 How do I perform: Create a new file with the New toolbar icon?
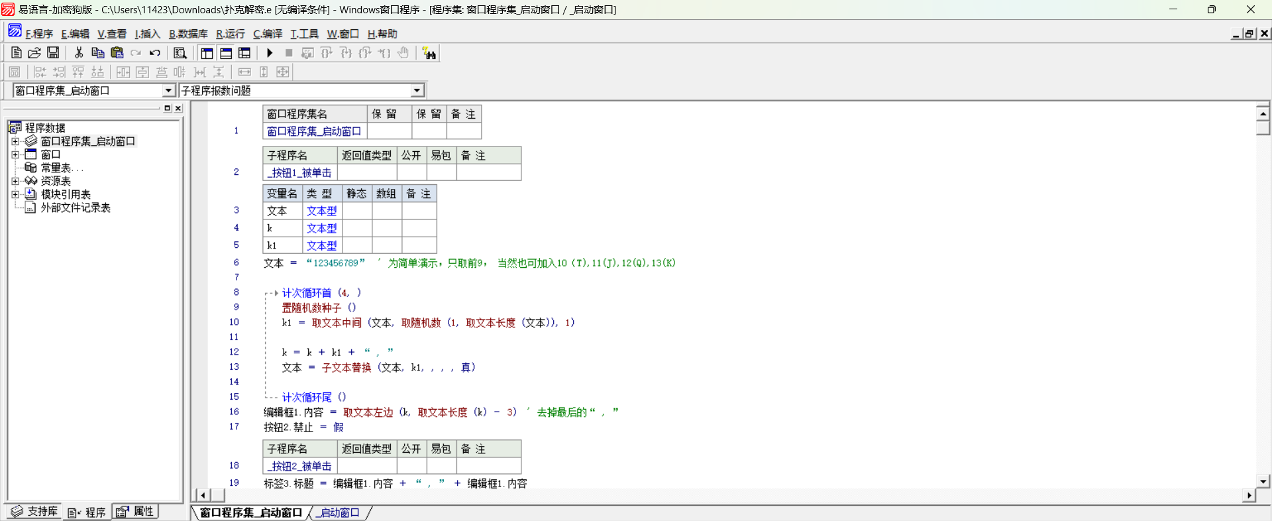(x=17, y=53)
